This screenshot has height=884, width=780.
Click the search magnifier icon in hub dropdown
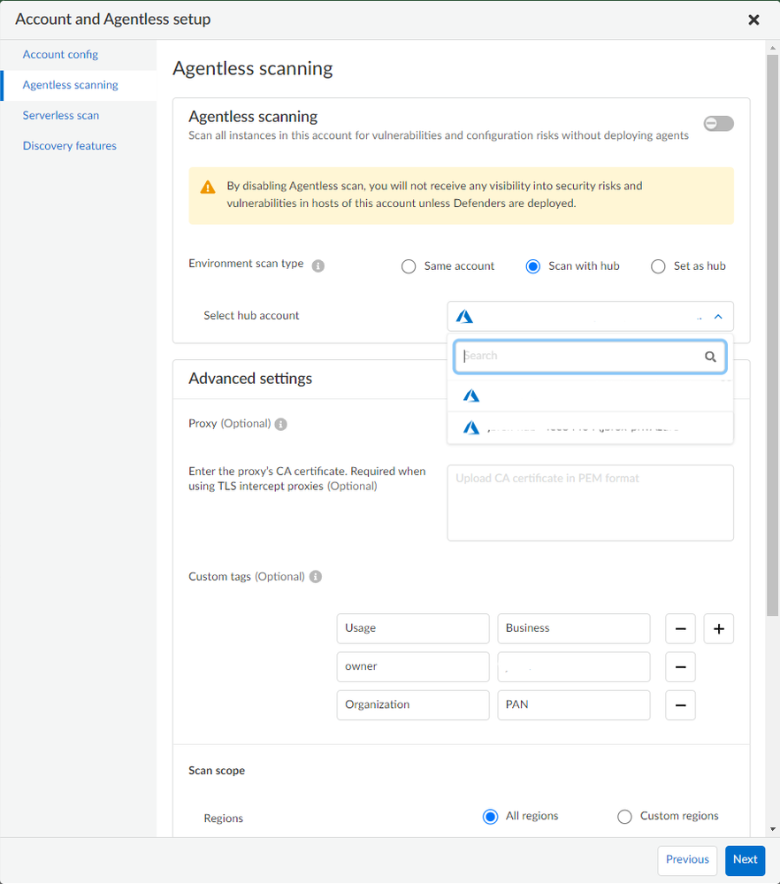pos(710,357)
